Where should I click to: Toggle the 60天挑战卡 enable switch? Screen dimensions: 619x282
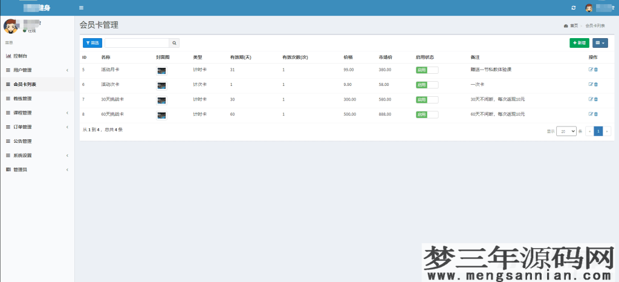427,114
